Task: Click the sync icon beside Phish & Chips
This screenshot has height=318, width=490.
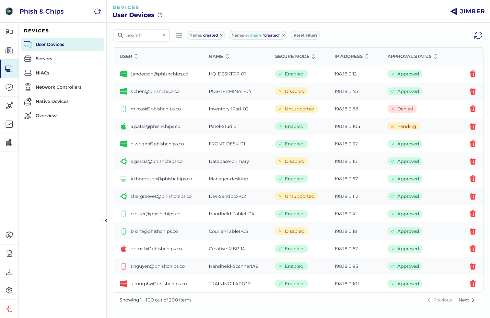Action: tap(97, 11)
